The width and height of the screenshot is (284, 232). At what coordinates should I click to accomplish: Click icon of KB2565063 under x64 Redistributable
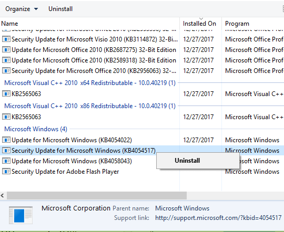click(6, 93)
